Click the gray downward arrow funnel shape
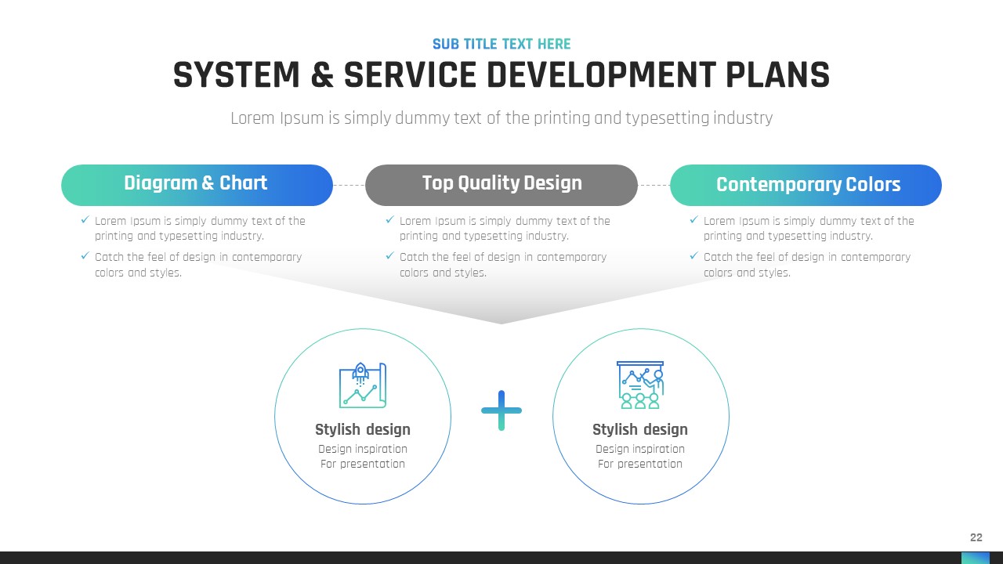Screen dimensions: 1003x564 tap(501, 302)
